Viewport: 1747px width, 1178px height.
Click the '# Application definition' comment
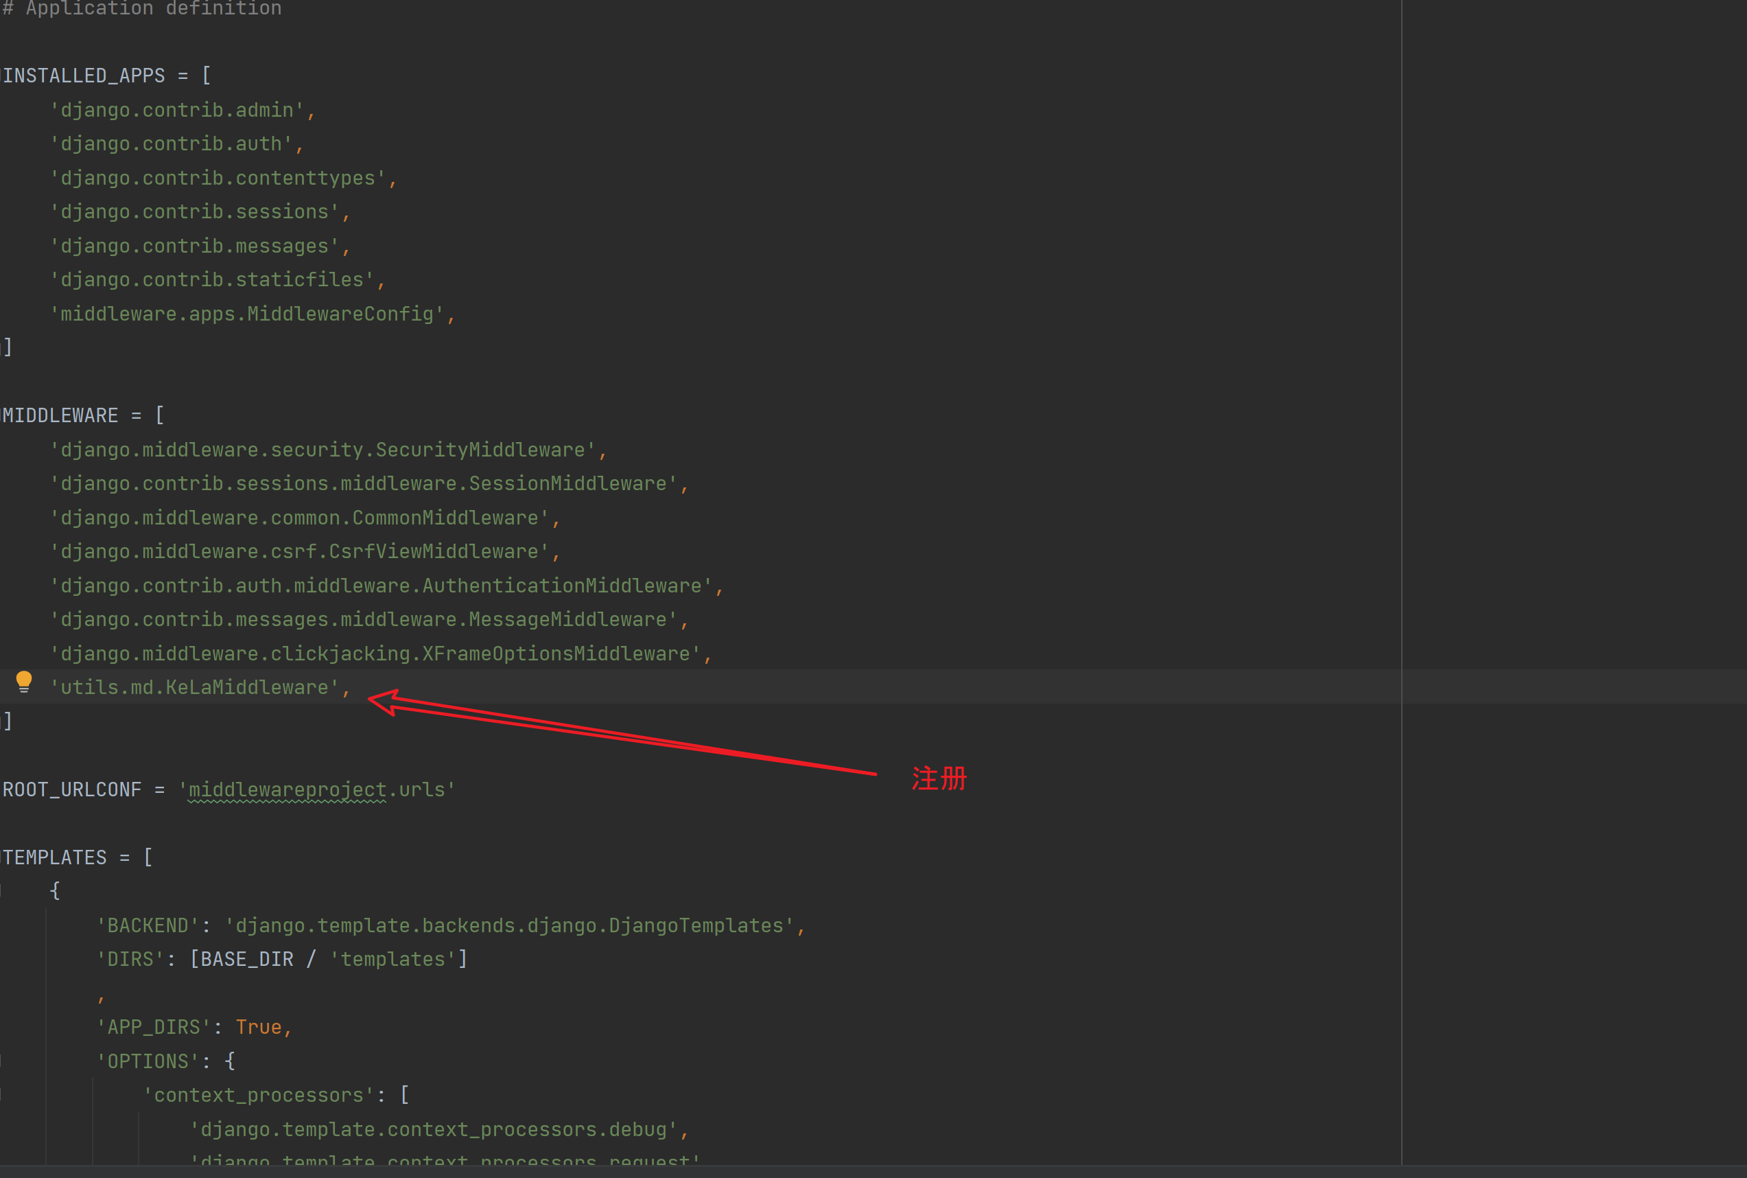click(x=143, y=9)
